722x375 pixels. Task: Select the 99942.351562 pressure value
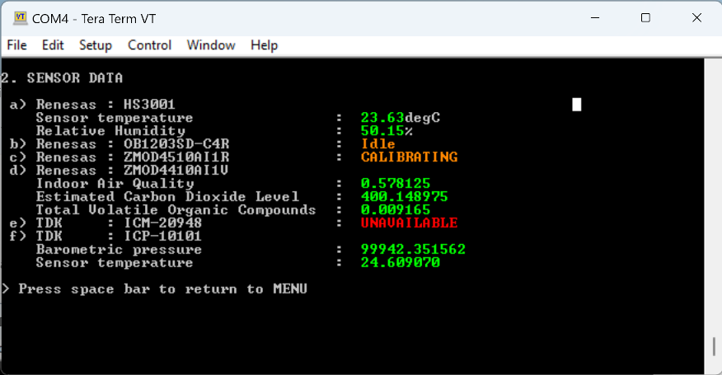click(413, 249)
